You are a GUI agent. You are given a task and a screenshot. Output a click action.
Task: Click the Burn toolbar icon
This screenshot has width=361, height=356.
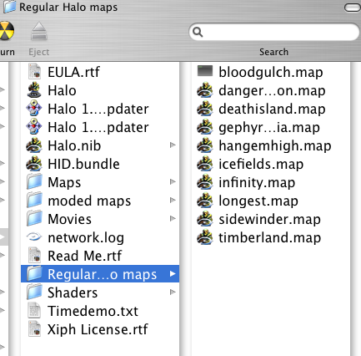(6, 31)
